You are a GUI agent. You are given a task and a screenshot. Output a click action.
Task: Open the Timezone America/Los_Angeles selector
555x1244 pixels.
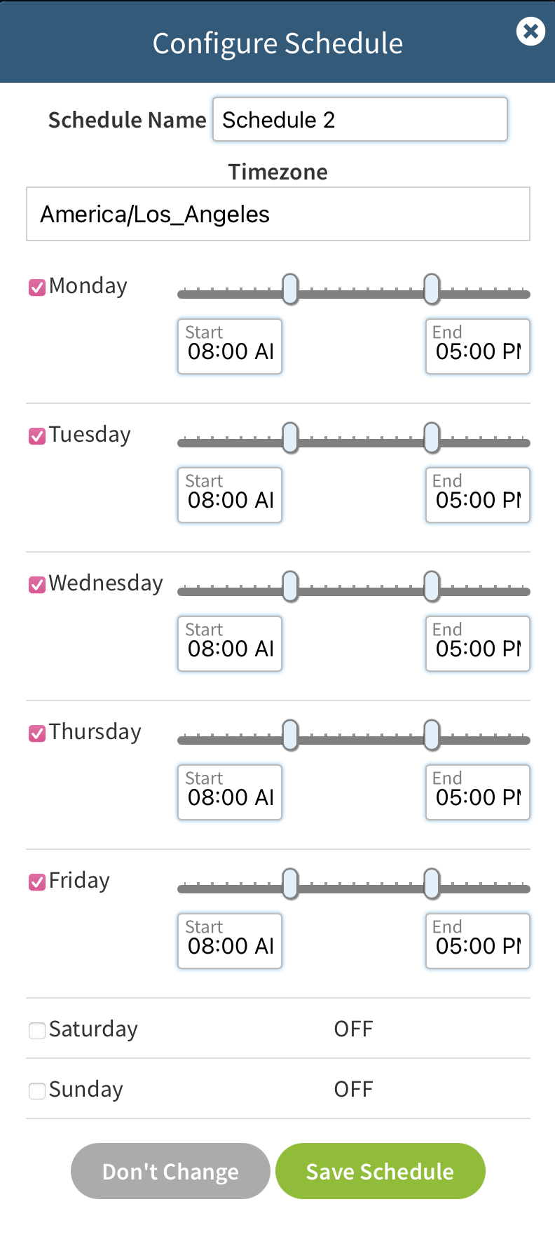(278, 214)
